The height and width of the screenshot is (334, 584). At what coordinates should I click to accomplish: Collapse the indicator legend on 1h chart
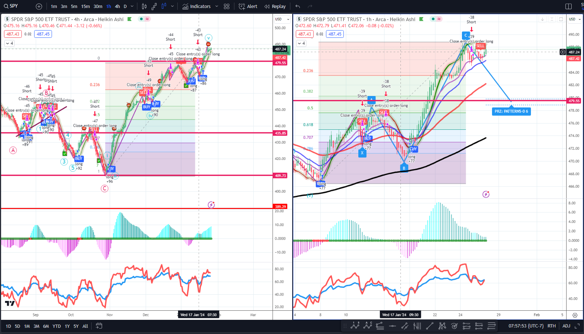(301, 43)
